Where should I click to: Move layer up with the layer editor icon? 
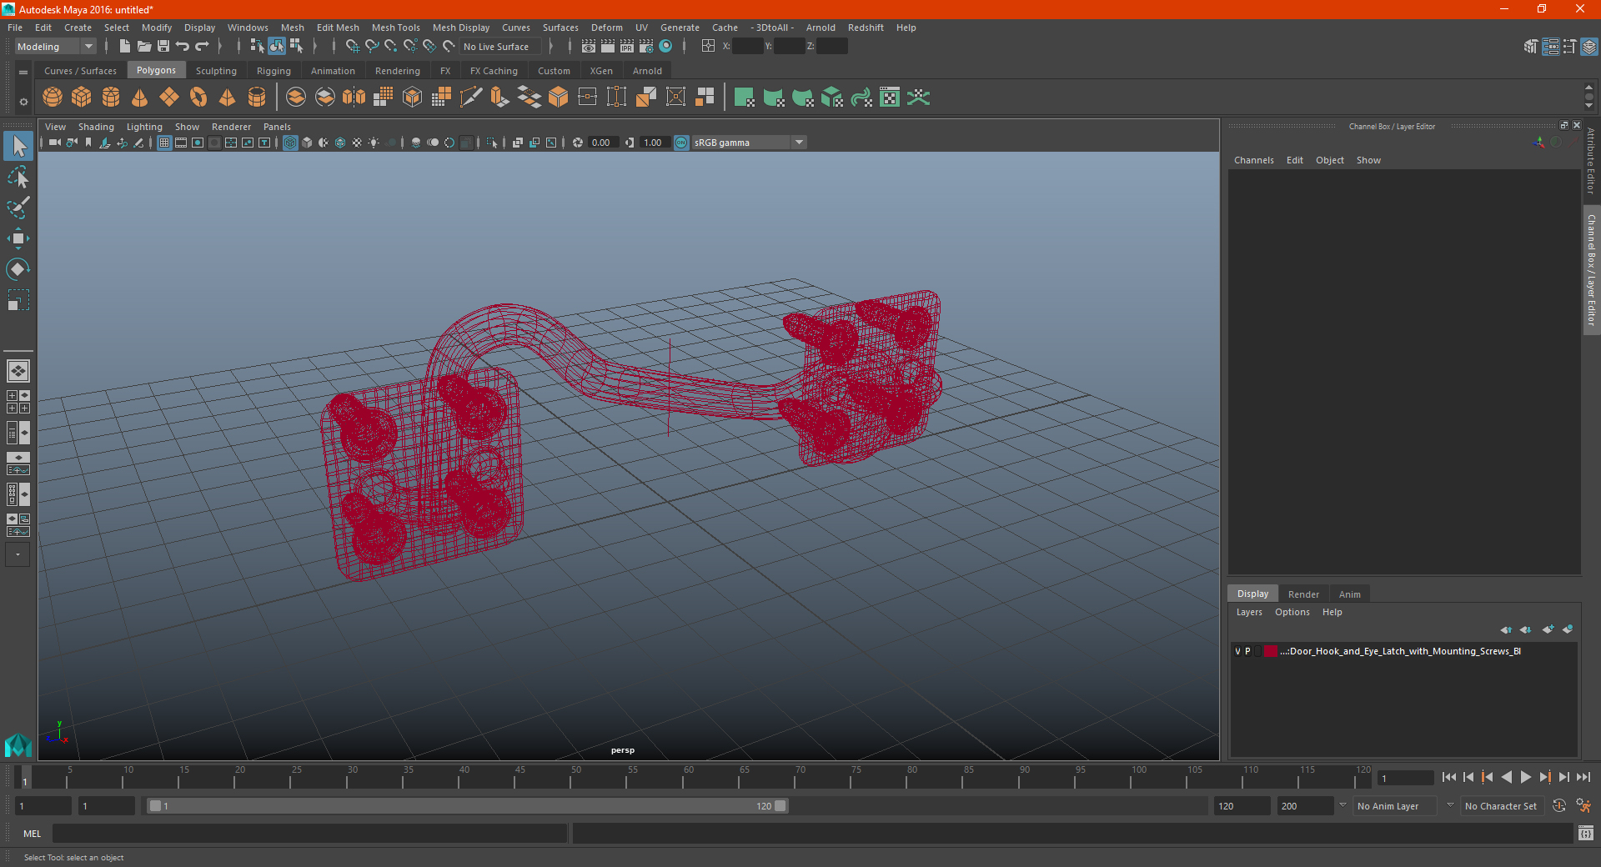pyautogui.click(x=1506, y=629)
